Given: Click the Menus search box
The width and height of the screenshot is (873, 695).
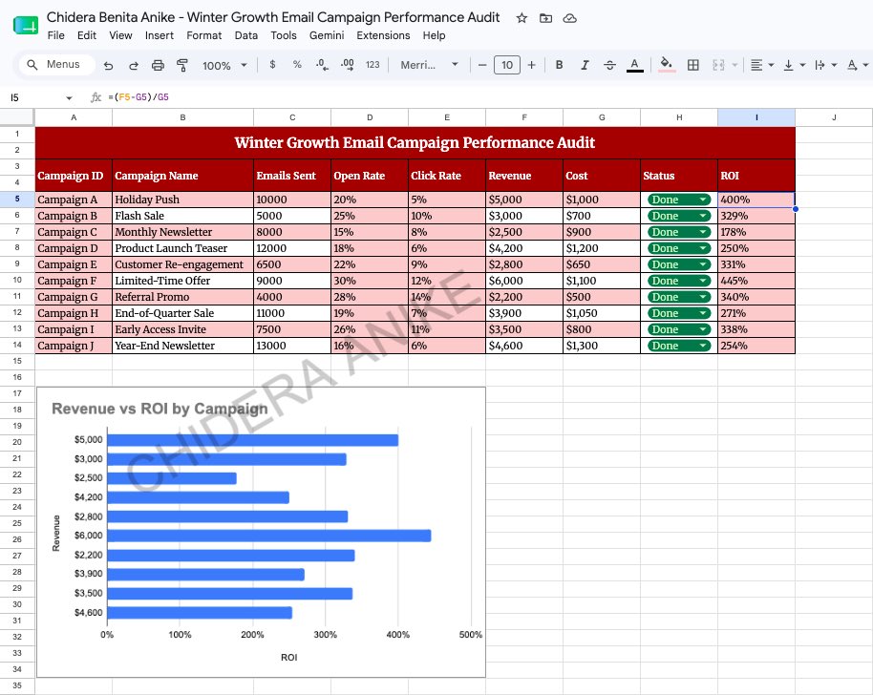Looking at the screenshot, I should pyautogui.click(x=55, y=65).
